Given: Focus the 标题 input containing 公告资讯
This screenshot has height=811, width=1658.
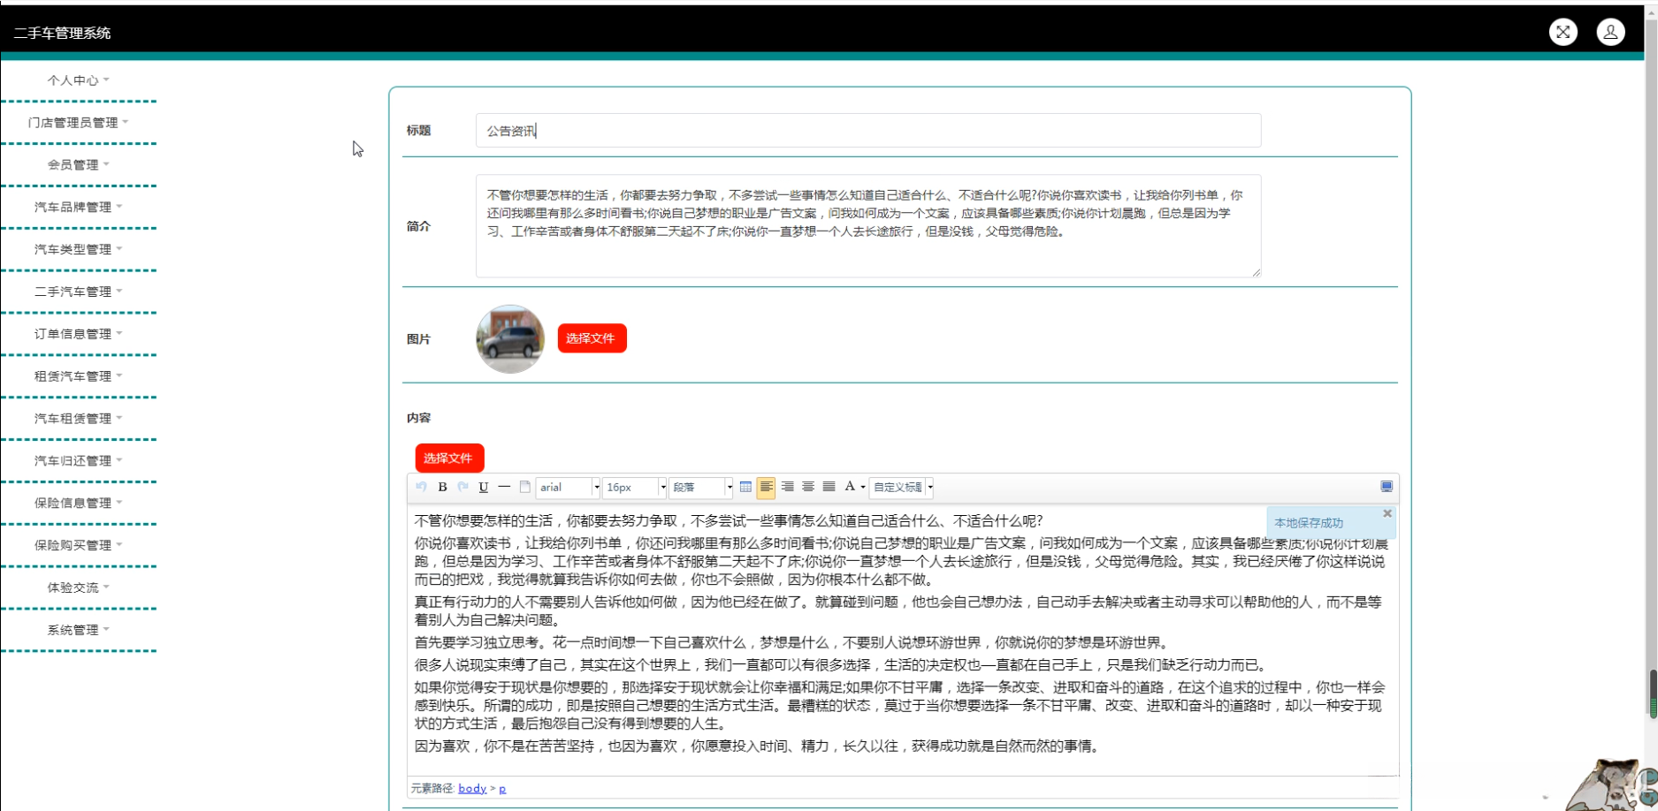Looking at the screenshot, I should coord(868,131).
